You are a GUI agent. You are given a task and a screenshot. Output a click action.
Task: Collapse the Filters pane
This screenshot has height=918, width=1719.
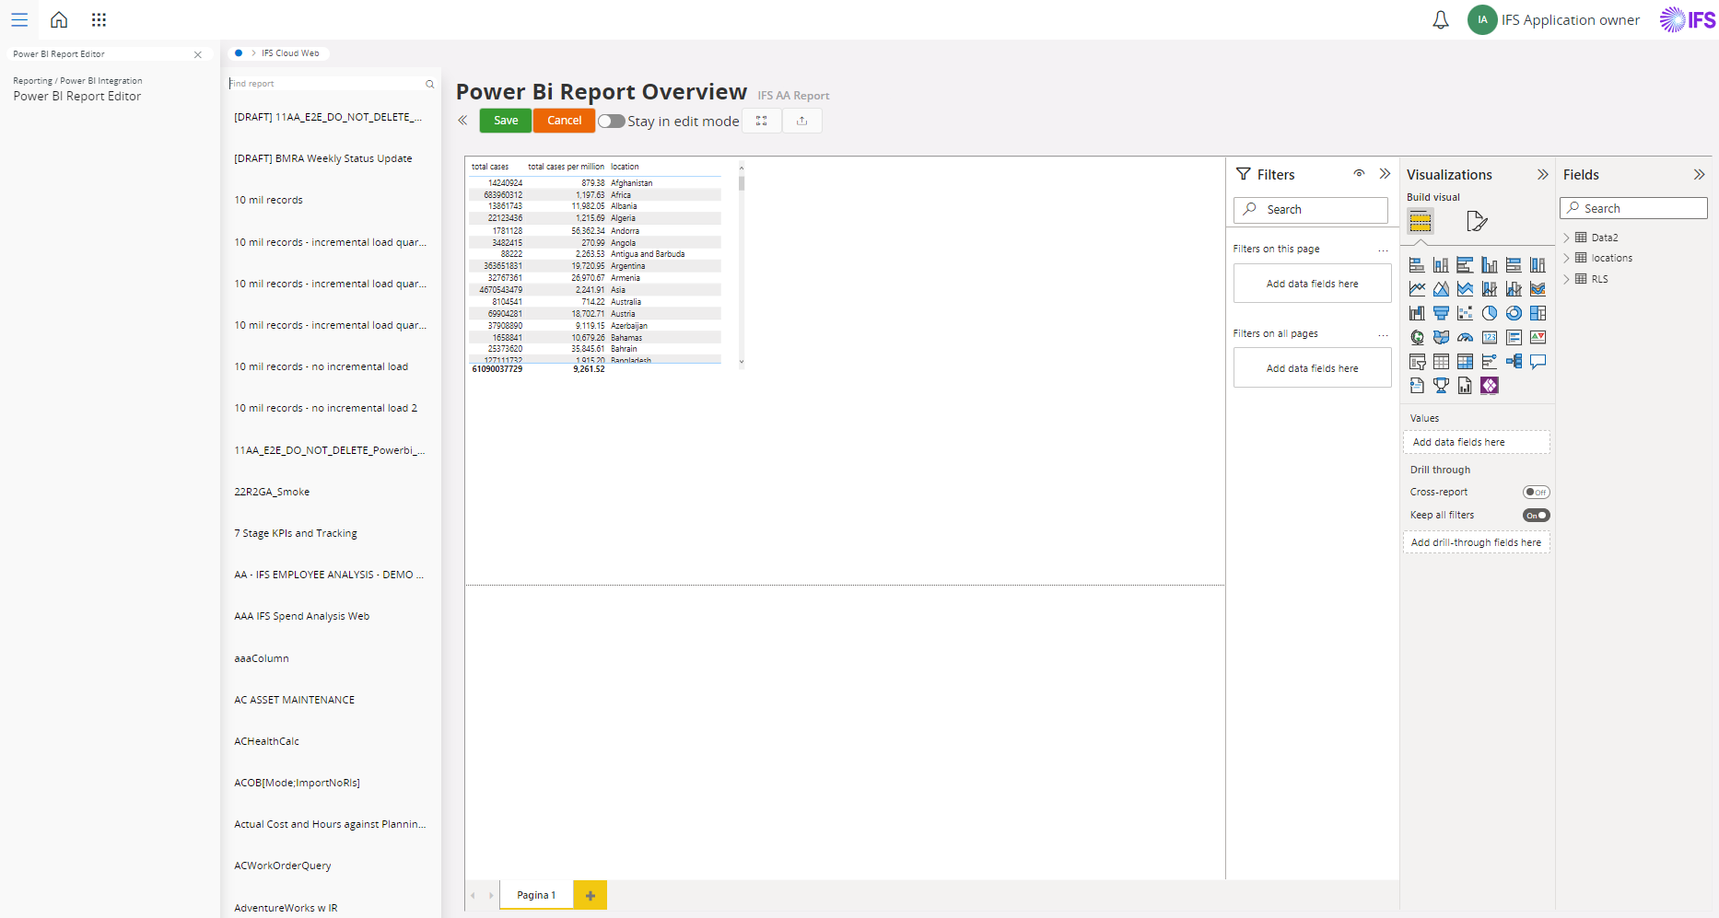pyautogui.click(x=1386, y=173)
